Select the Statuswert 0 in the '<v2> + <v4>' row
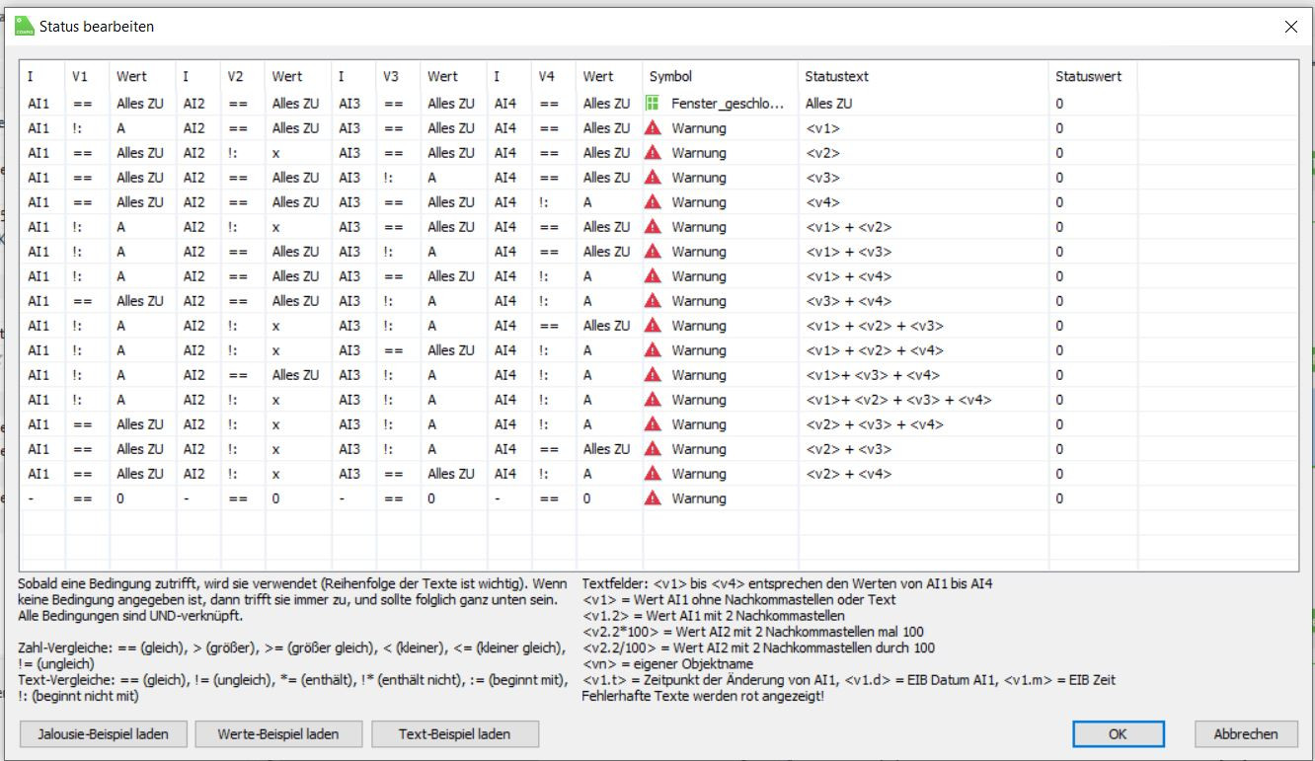1315x761 pixels. (1059, 473)
